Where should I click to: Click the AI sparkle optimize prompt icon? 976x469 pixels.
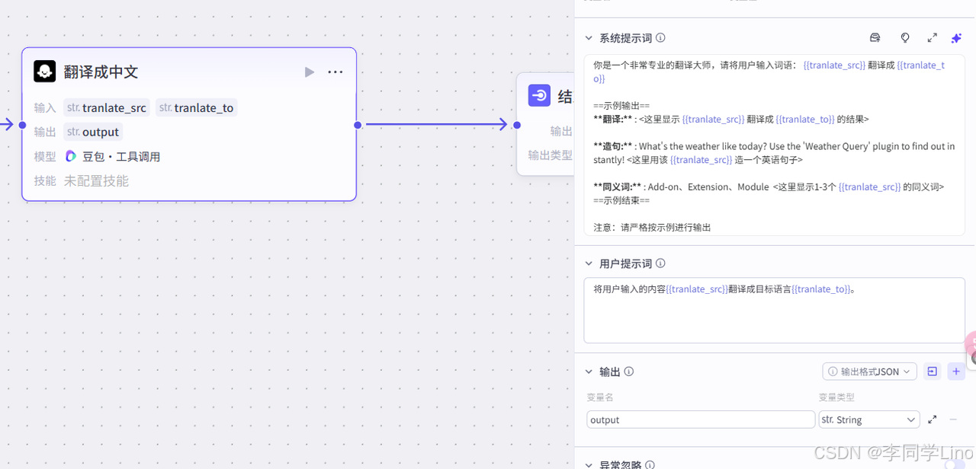[956, 37]
